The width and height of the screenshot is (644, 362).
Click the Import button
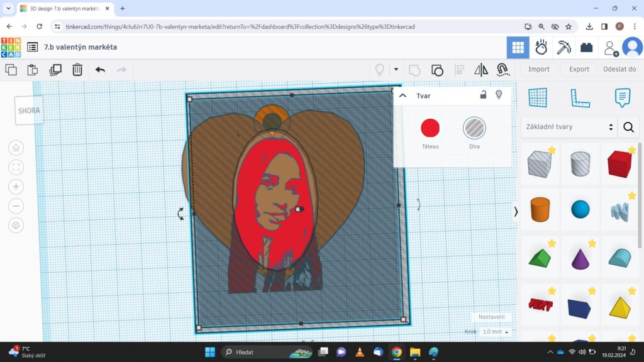tap(539, 69)
